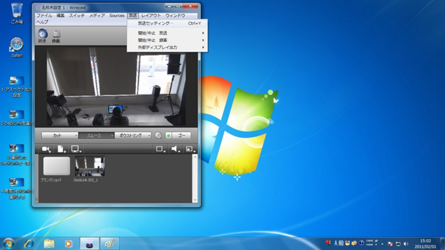Click the IME A input mode indicator
The height and width of the screenshot is (250, 445).
(x=336, y=243)
